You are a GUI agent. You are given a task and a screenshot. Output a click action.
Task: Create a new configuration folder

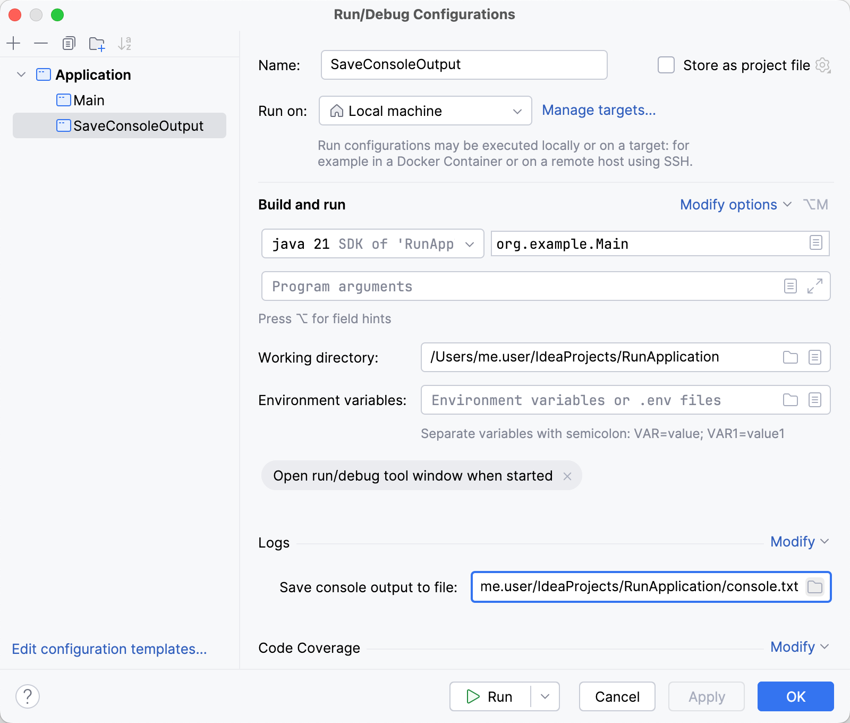click(x=97, y=43)
